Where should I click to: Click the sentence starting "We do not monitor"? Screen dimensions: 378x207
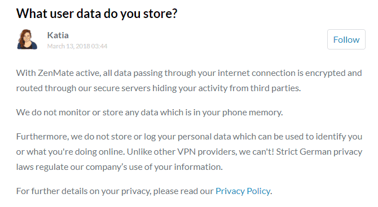tap(150, 112)
